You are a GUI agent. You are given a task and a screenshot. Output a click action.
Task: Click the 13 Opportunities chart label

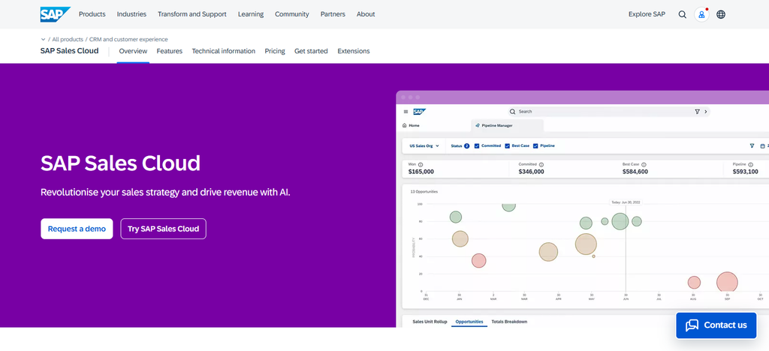point(424,191)
